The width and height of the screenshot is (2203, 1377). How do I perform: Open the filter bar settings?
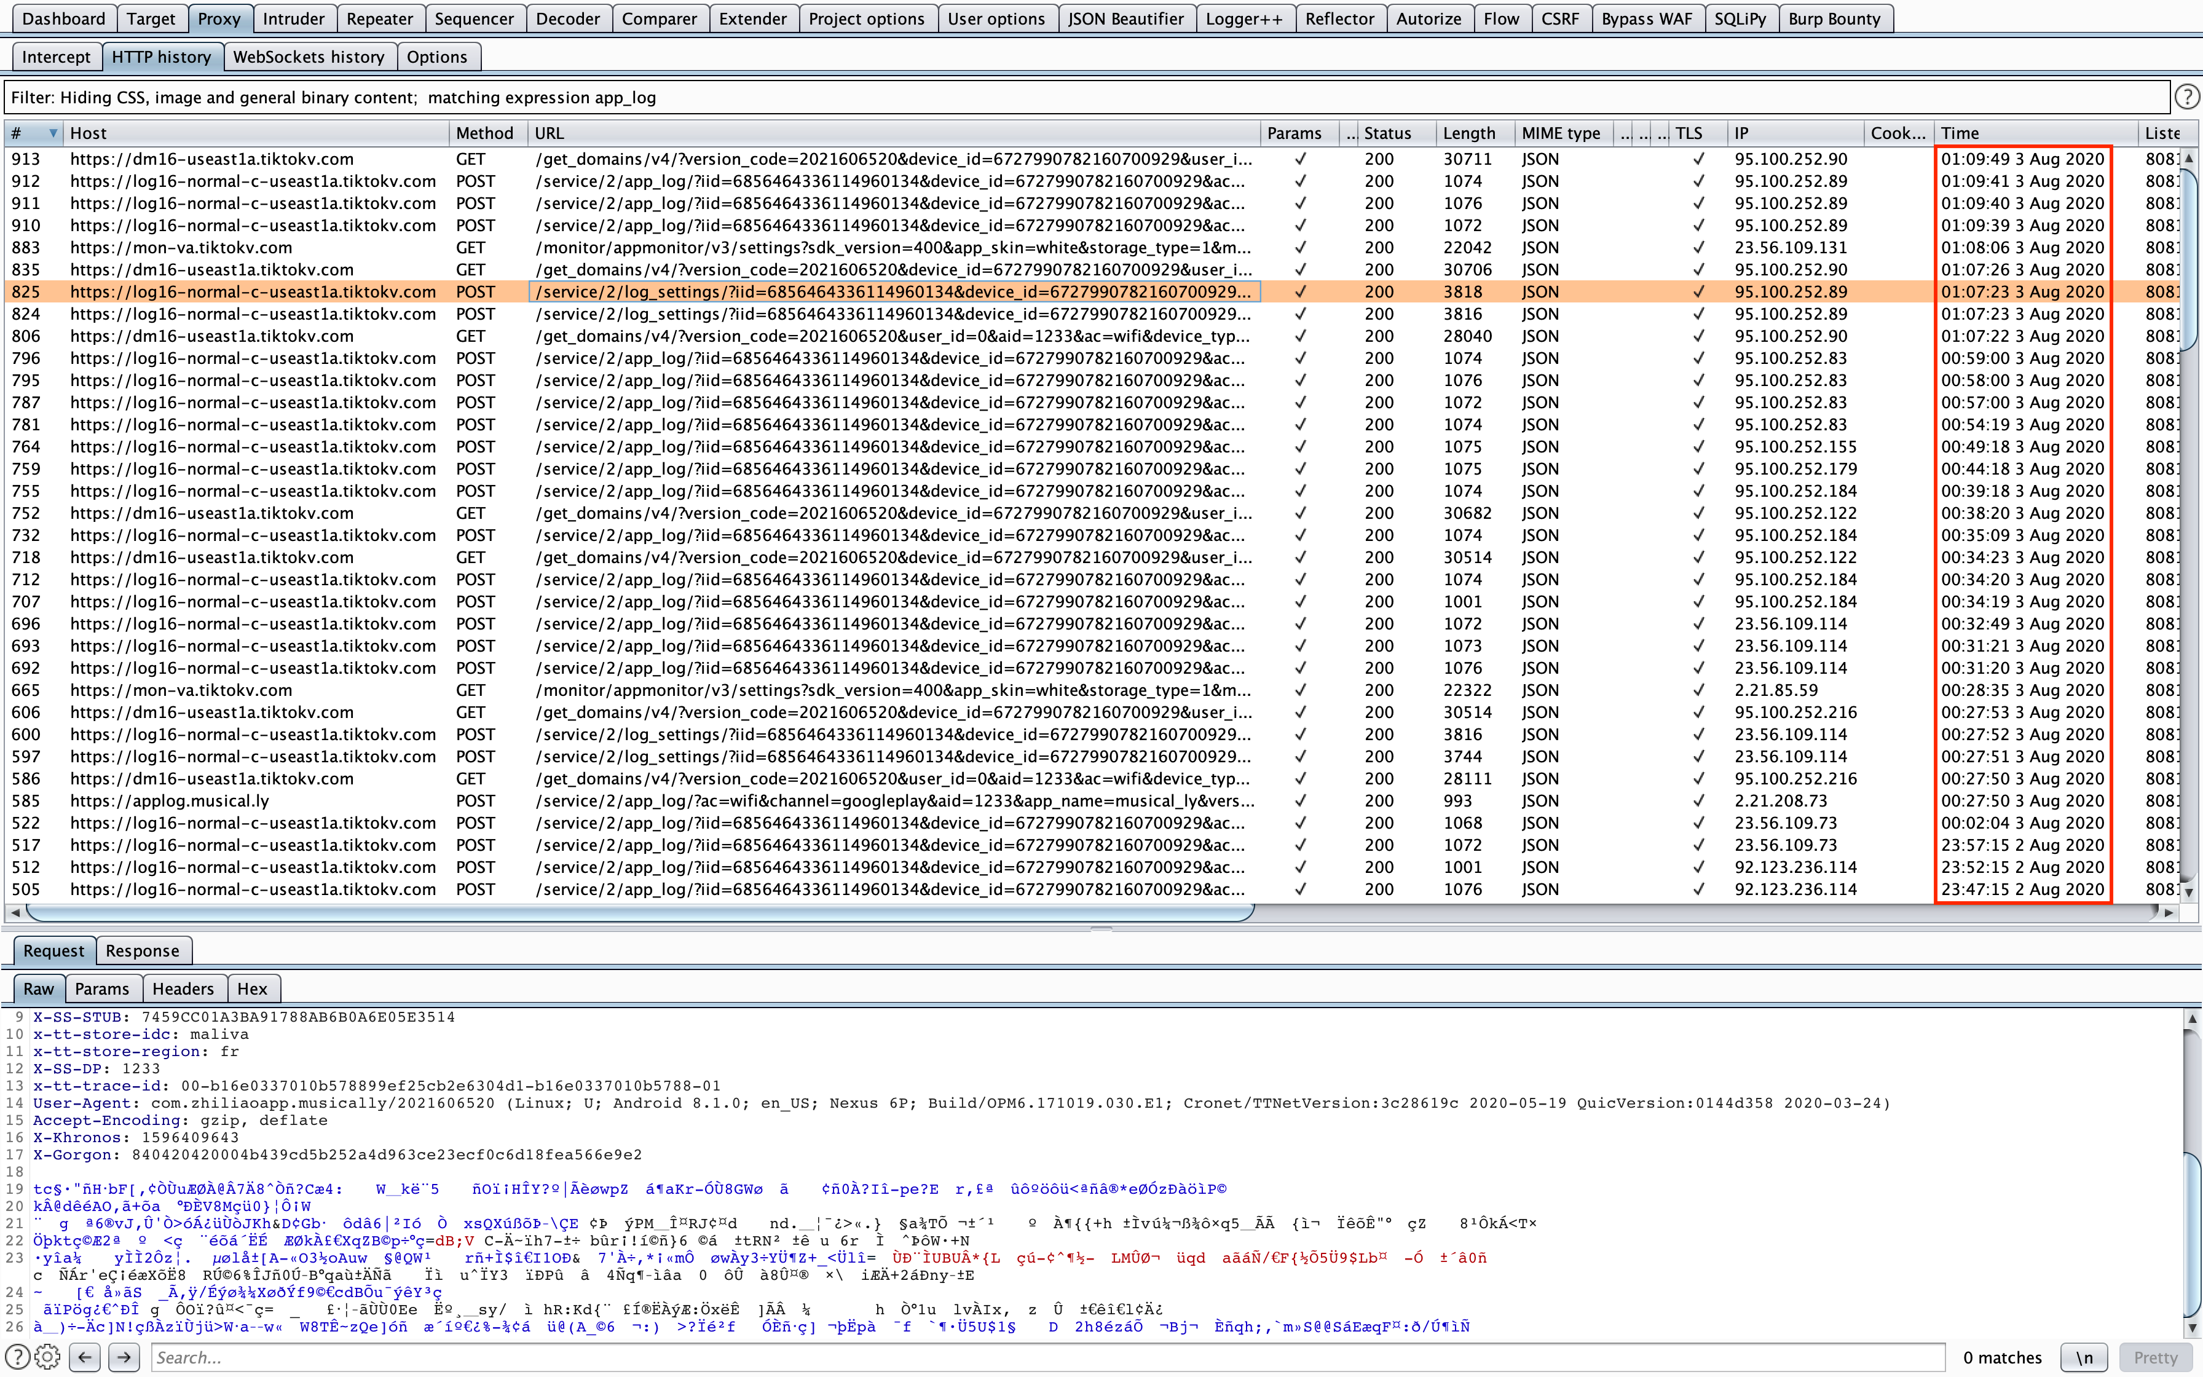point(1083,98)
